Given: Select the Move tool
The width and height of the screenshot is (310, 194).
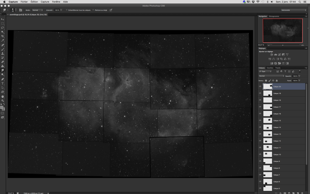Looking at the screenshot, I should [2, 19].
